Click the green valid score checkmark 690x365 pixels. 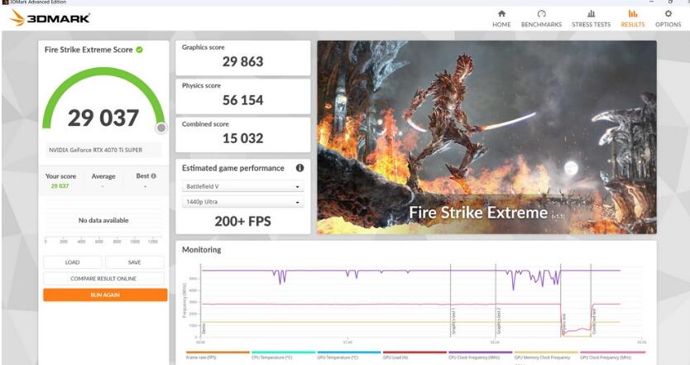click(x=140, y=50)
